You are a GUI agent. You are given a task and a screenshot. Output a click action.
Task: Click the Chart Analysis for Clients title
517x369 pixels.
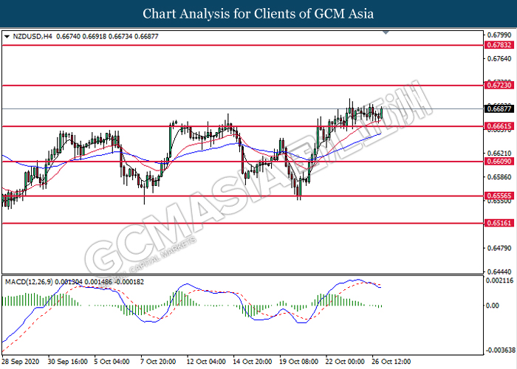coord(258,14)
